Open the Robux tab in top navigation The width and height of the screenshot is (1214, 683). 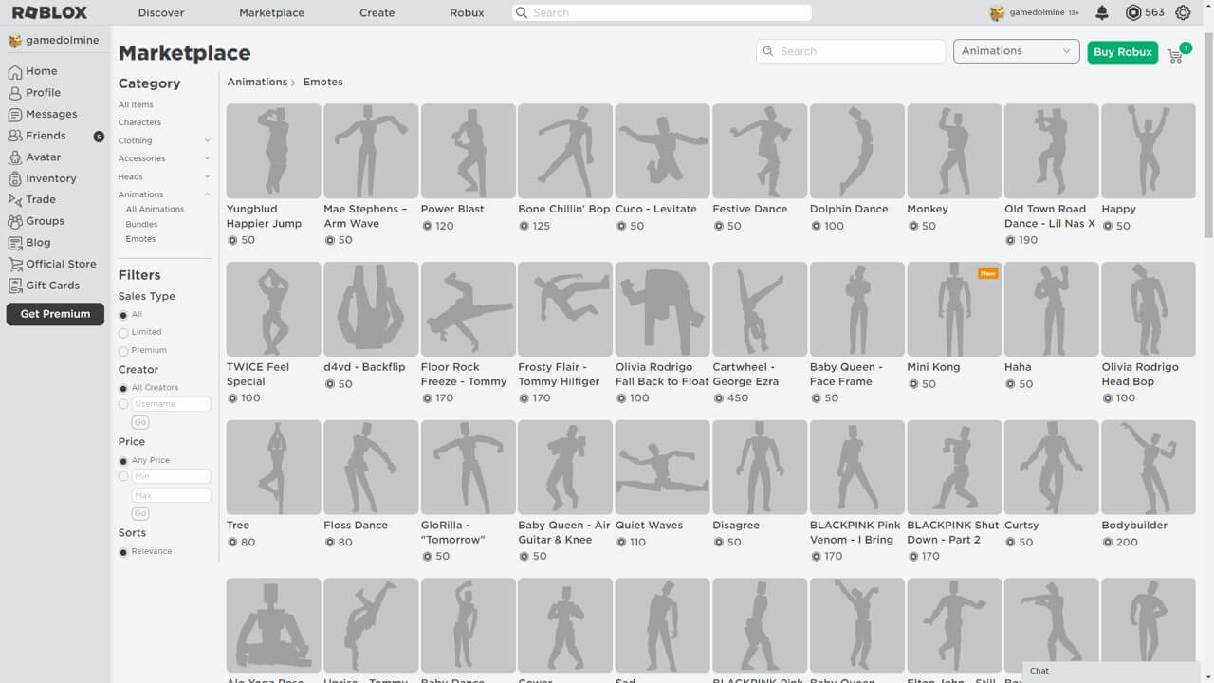(467, 13)
